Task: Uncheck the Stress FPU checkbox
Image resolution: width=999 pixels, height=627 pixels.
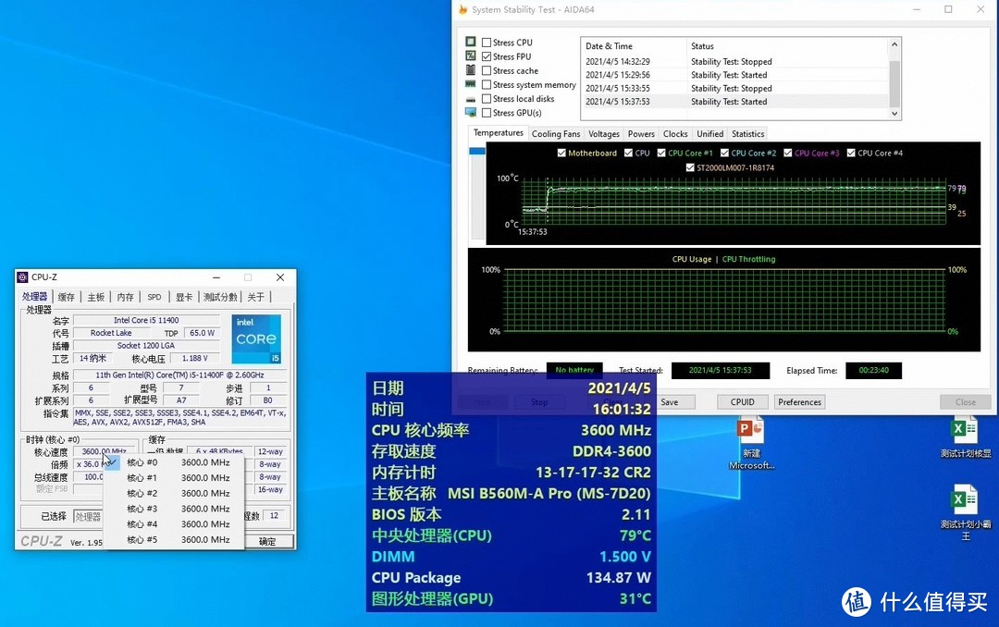Action: pyautogui.click(x=487, y=56)
